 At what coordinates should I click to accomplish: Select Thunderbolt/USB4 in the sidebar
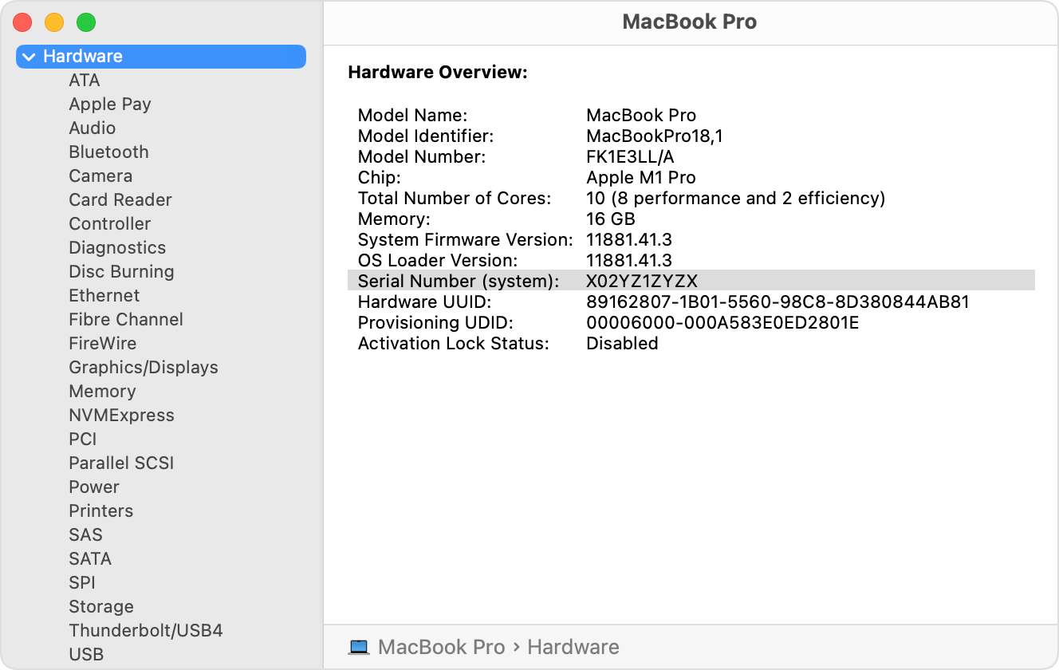tap(146, 631)
